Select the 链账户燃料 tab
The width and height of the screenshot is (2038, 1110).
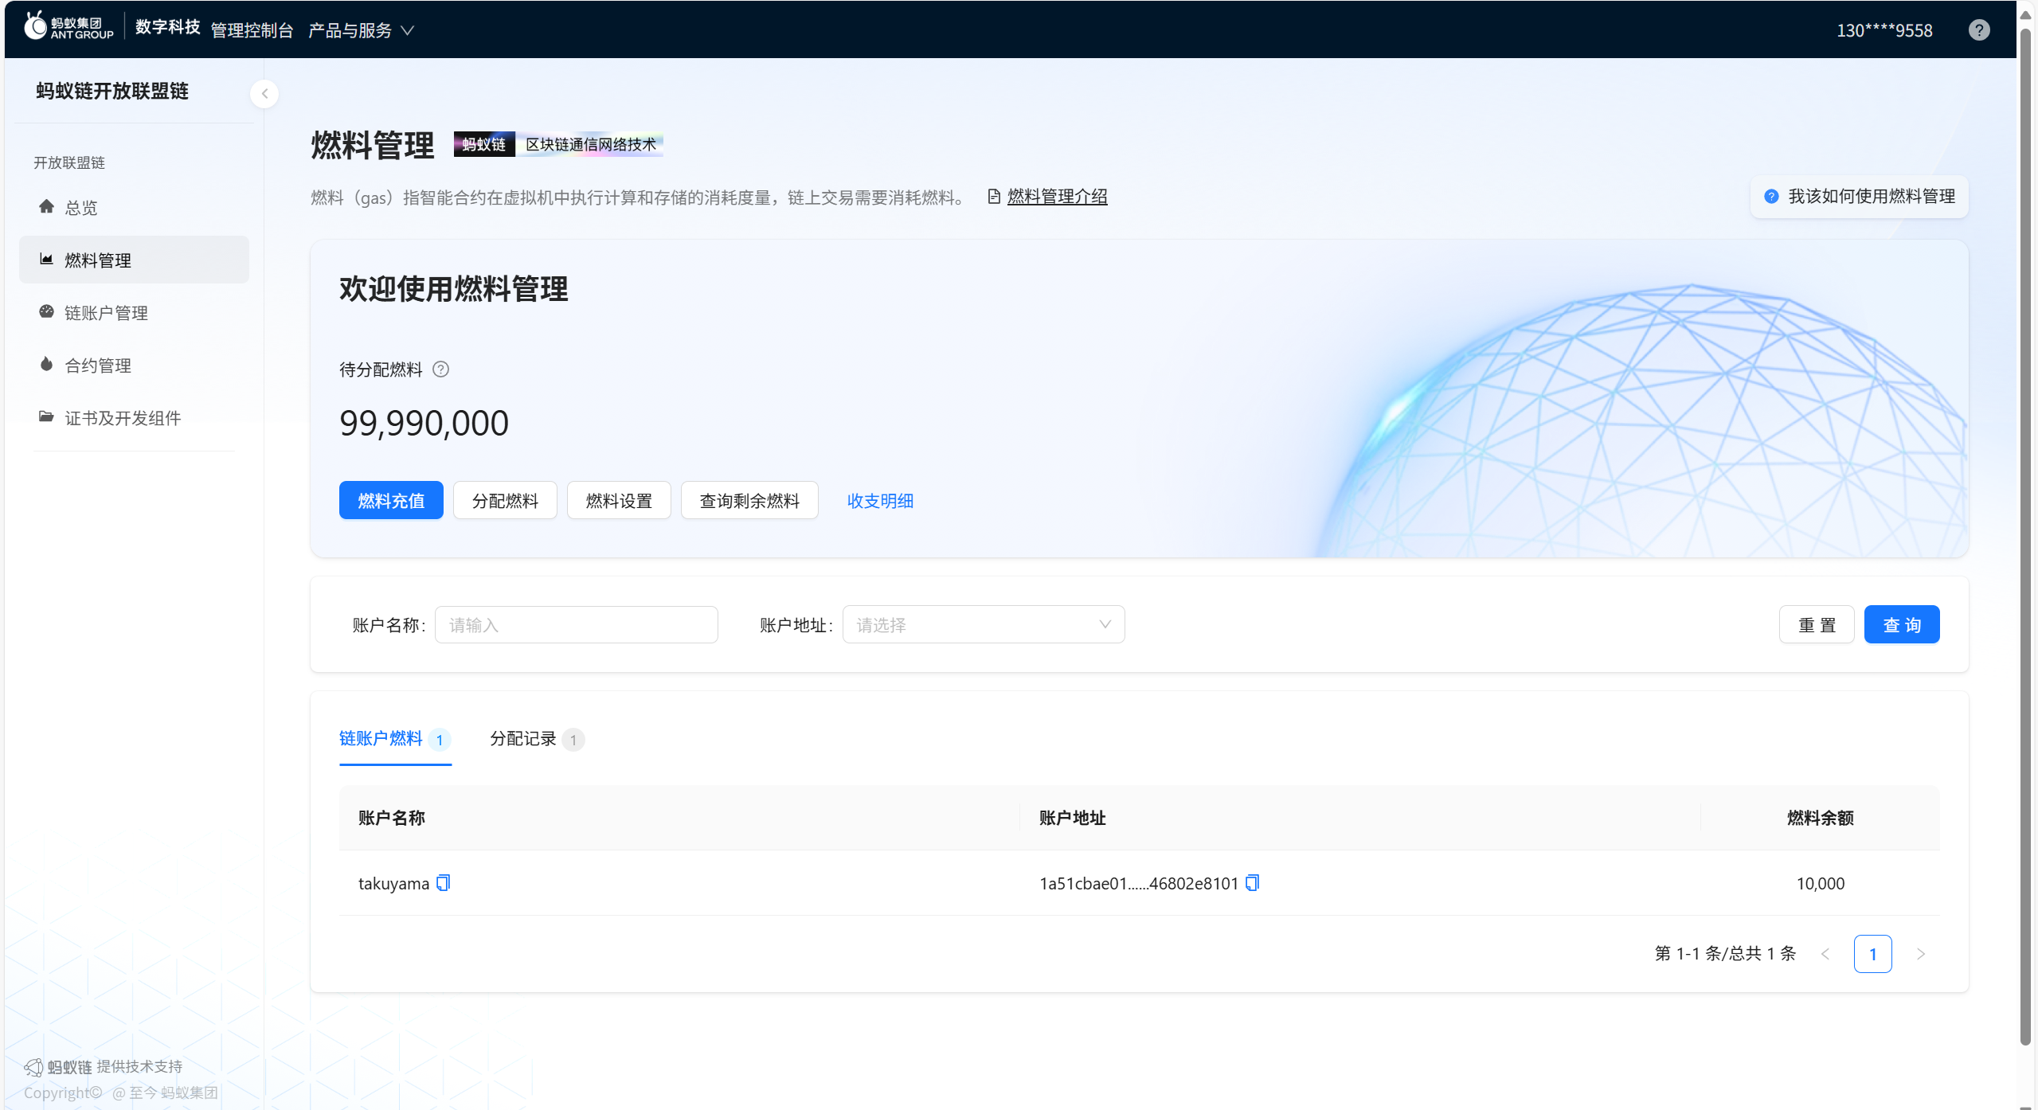[x=381, y=739]
